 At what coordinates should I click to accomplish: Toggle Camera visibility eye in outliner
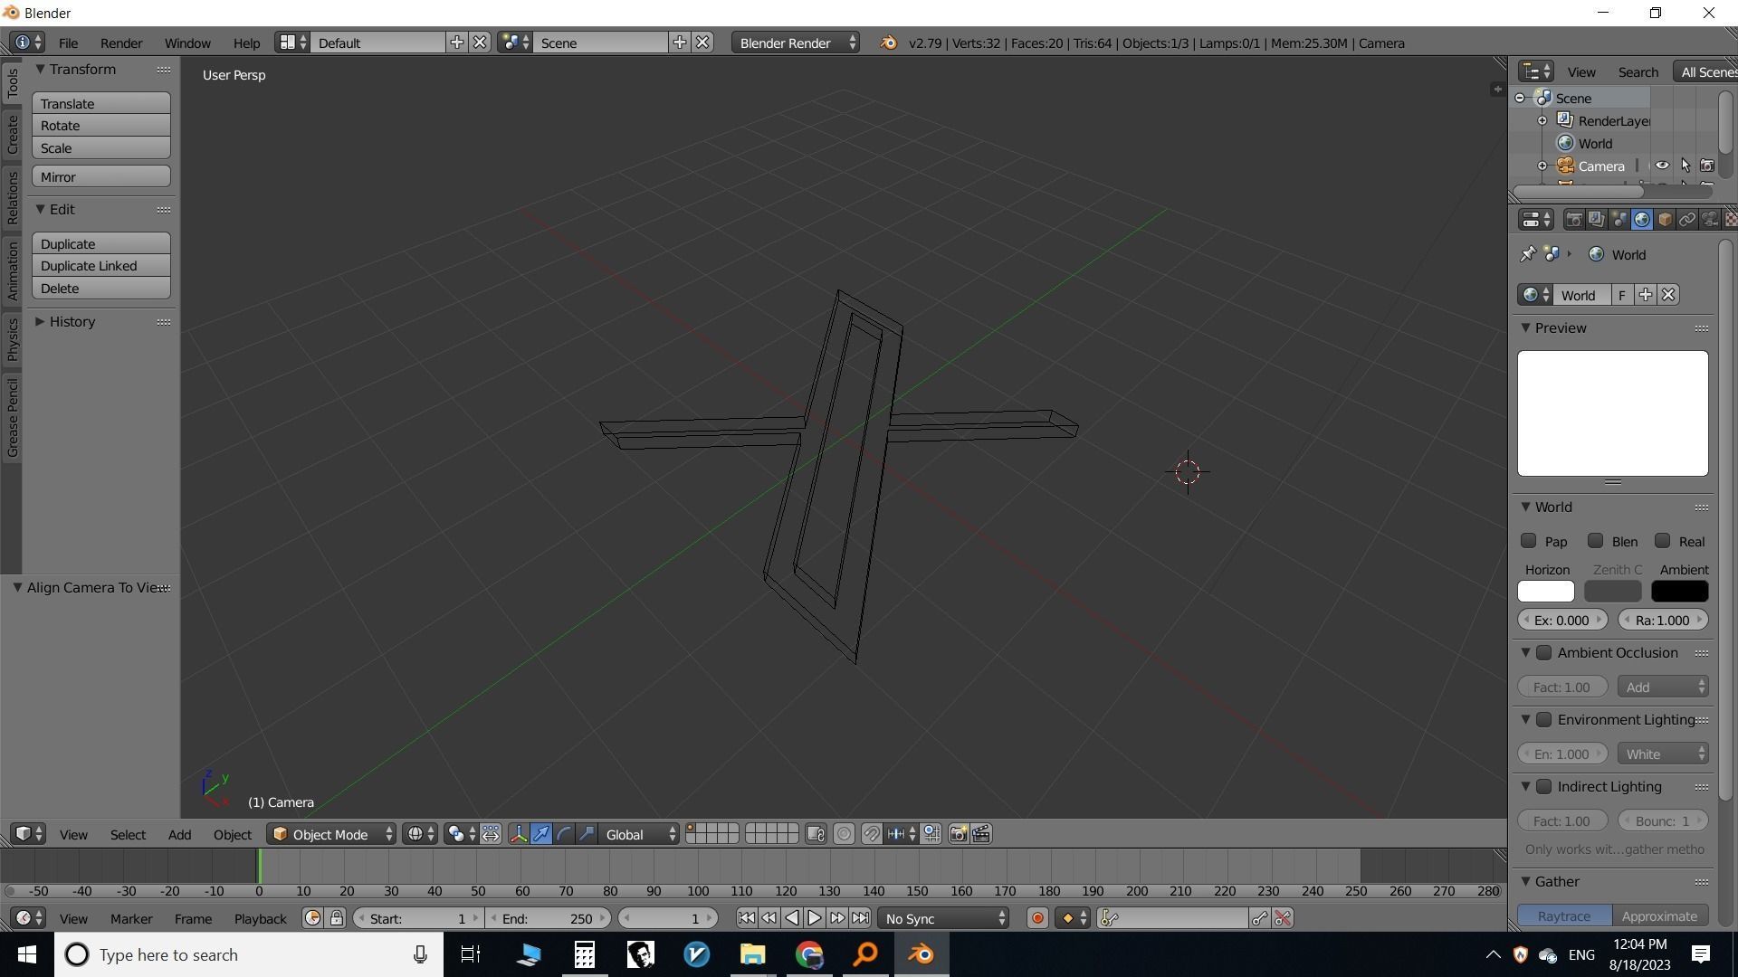[x=1662, y=166]
